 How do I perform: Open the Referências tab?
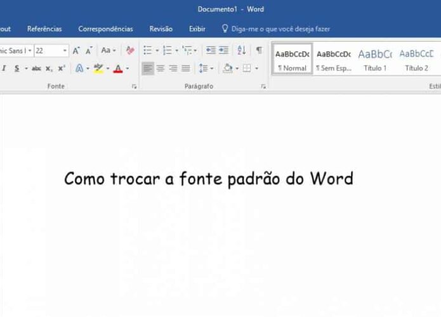pyautogui.click(x=44, y=29)
